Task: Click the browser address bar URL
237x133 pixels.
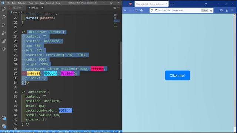Action: (171, 11)
